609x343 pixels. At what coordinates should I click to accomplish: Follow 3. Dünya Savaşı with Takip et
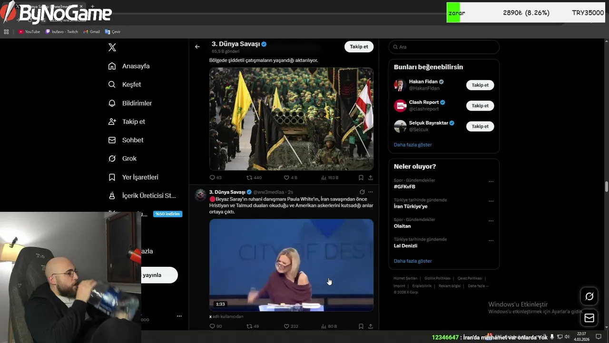[359, 47]
